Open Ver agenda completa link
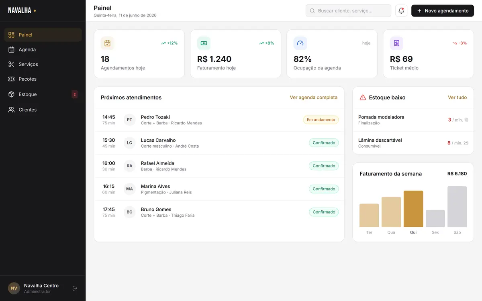482x301 pixels. [x=314, y=98]
